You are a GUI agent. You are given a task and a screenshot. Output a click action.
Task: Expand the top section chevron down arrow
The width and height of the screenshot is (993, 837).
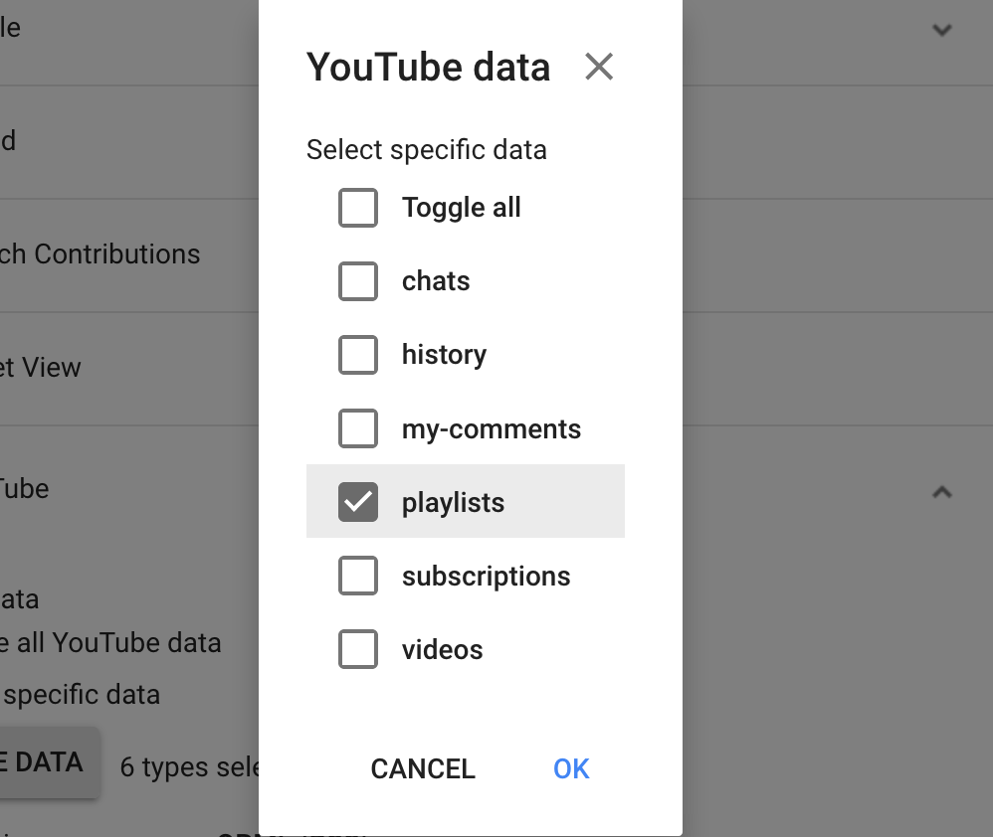(x=942, y=30)
